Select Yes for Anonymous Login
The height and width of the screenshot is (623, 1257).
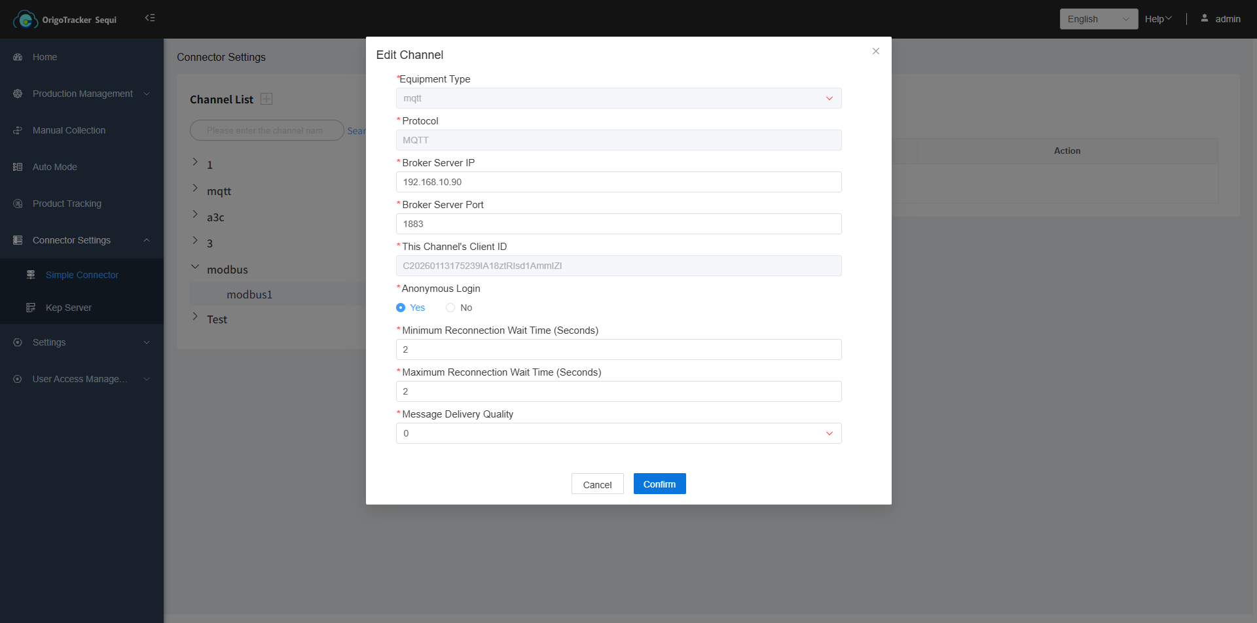[401, 308]
